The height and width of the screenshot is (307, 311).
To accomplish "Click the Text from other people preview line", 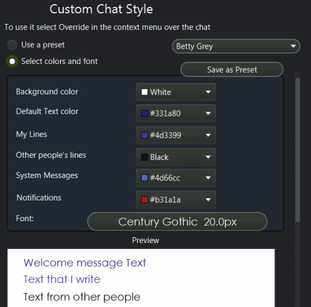I will (82, 297).
